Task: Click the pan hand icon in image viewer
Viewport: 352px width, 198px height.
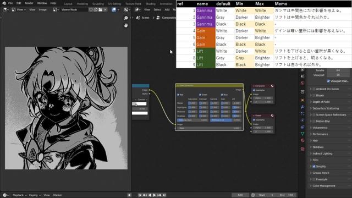Action: (x=126, y=25)
